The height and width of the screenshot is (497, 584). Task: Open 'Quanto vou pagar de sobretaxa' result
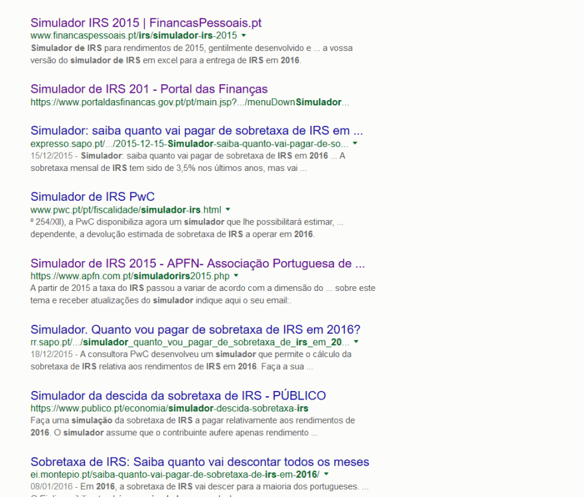click(x=196, y=329)
